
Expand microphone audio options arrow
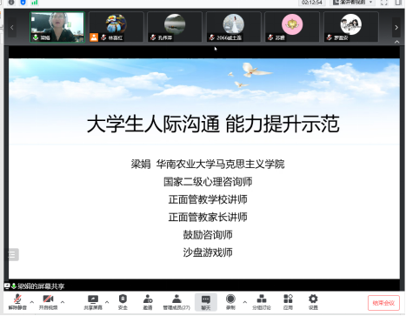(32, 302)
